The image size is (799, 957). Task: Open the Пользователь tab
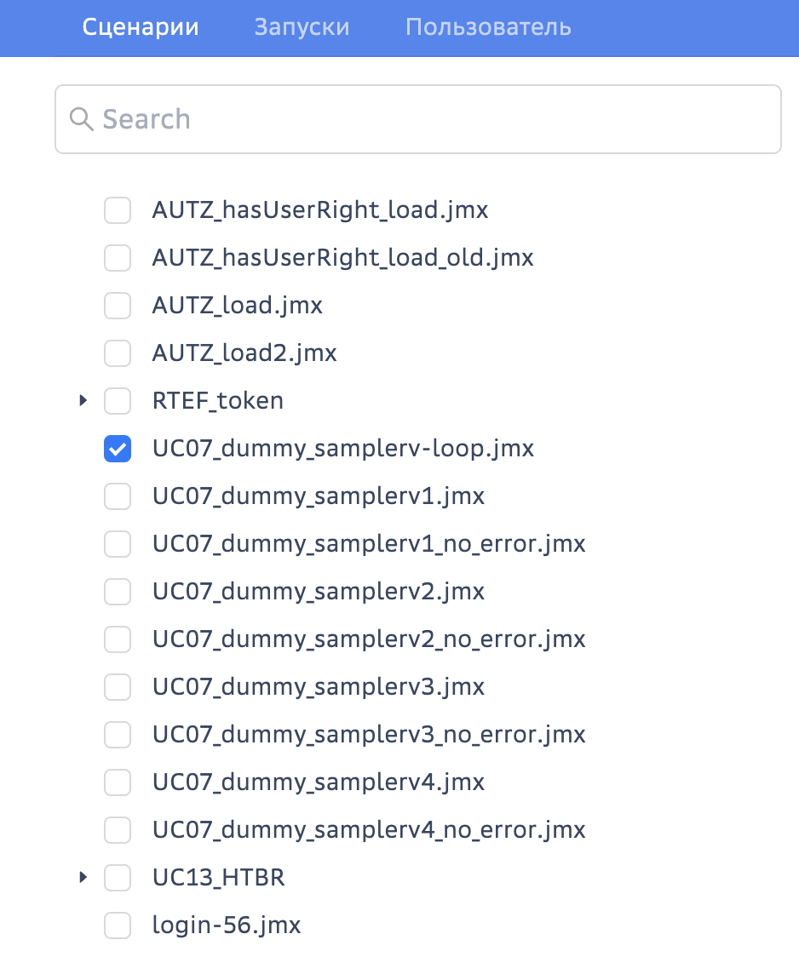[488, 27]
